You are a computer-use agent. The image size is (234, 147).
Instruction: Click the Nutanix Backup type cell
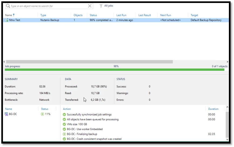coord(50,20)
